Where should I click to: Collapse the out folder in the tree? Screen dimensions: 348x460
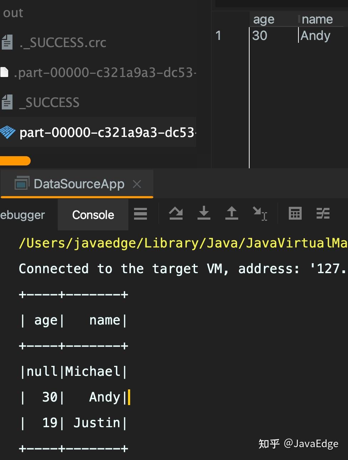[13, 13]
